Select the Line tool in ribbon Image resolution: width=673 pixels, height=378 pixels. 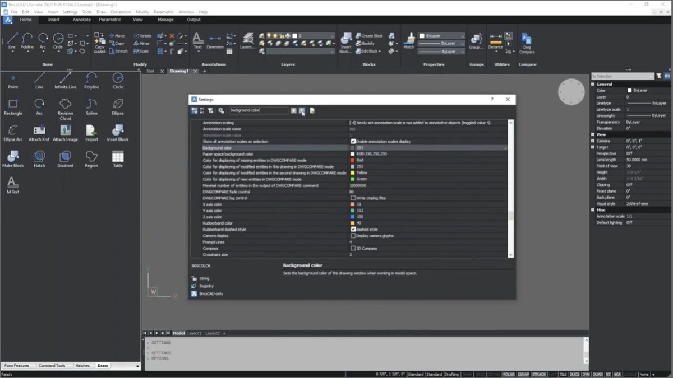pos(12,41)
